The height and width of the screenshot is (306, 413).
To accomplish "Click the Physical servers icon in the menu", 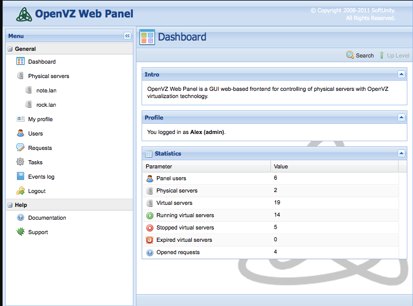I will pyautogui.click(x=21, y=76).
